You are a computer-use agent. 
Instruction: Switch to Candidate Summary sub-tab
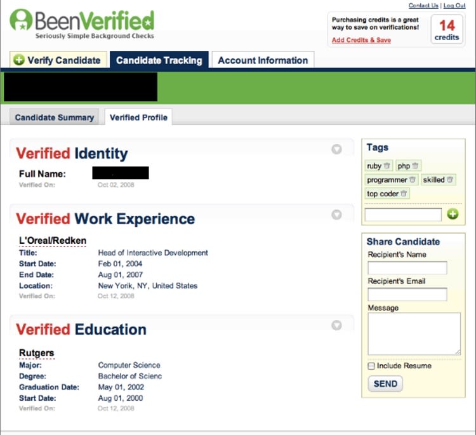point(55,117)
